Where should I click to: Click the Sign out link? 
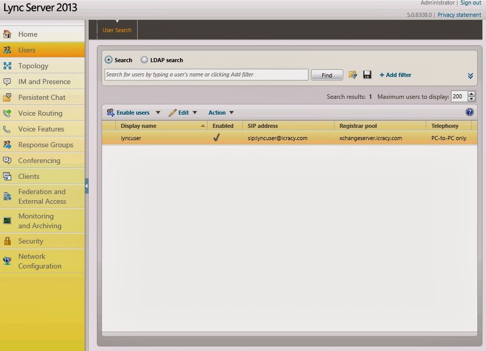coord(471,3)
